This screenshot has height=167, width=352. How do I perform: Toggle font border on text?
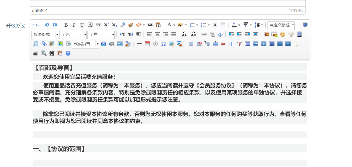90,25
